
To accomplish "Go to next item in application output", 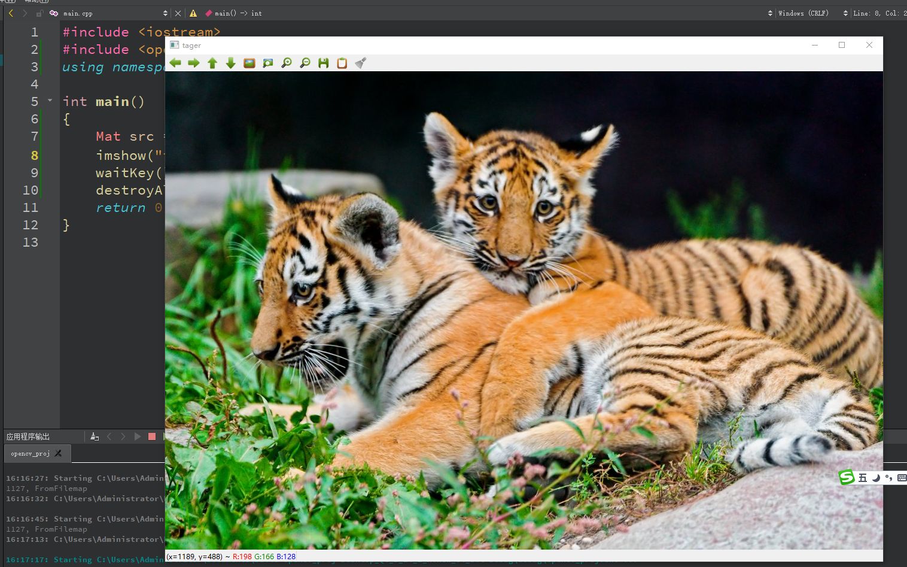I will coord(123,436).
